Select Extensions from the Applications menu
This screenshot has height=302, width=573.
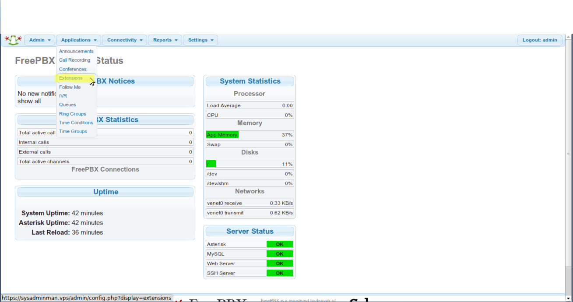[x=70, y=78]
